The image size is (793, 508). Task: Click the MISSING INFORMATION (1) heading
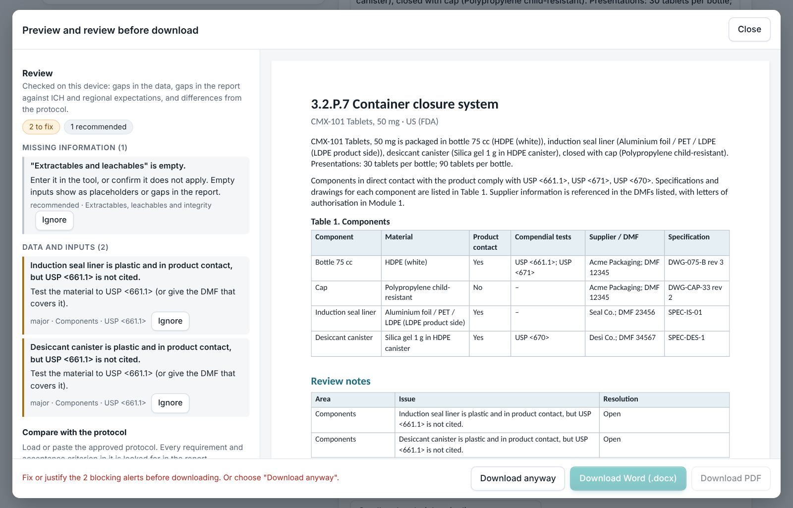point(75,148)
